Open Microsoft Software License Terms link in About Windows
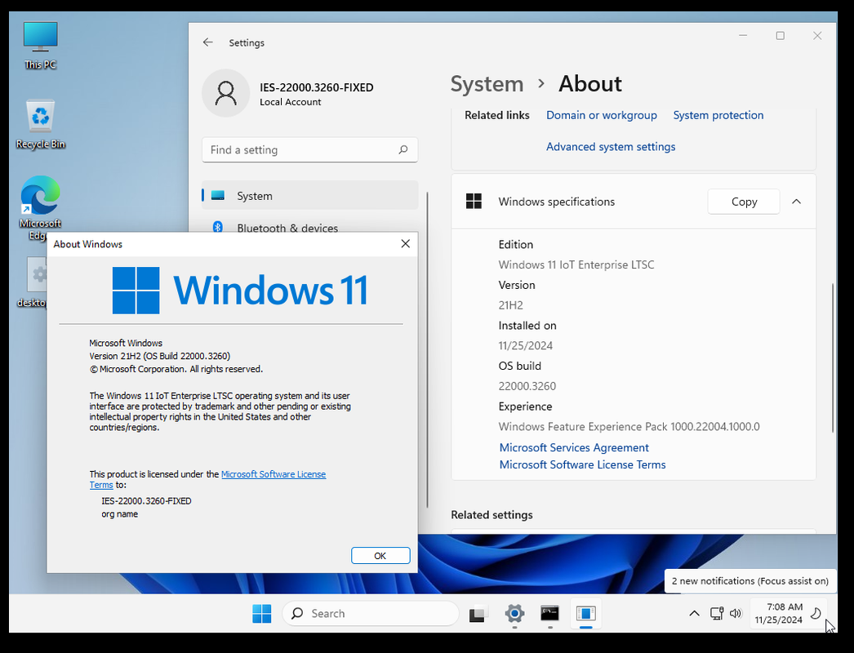This screenshot has width=854, height=653. (274, 474)
